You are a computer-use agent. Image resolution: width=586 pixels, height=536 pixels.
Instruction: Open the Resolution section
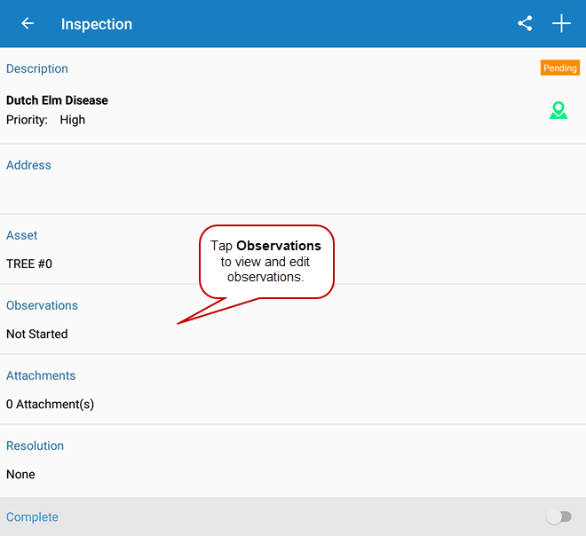click(36, 445)
